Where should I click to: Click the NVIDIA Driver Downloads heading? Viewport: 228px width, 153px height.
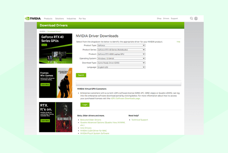point(97,36)
